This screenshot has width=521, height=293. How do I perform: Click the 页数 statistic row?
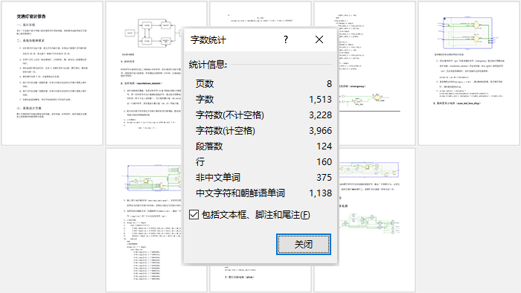click(x=263, y=83)
